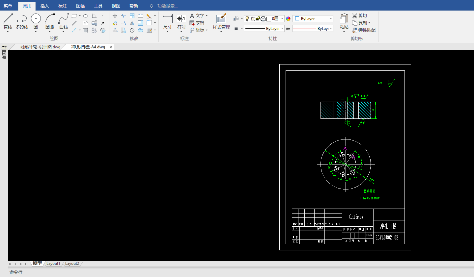This screenshot has width=474, height=277.
Task: Expand the ByLayer color dropdown
Action: point(331,19)
